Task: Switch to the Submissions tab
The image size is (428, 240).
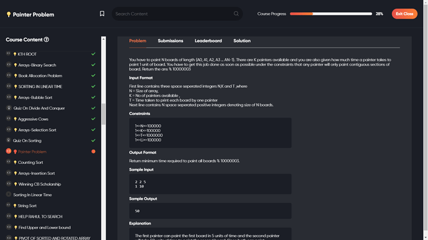Action: (171, 41)
